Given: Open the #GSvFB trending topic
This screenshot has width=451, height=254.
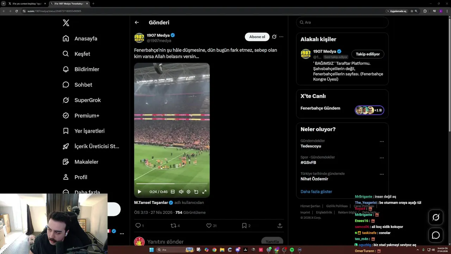Looking at the screenshot, I should pos(308,163).
